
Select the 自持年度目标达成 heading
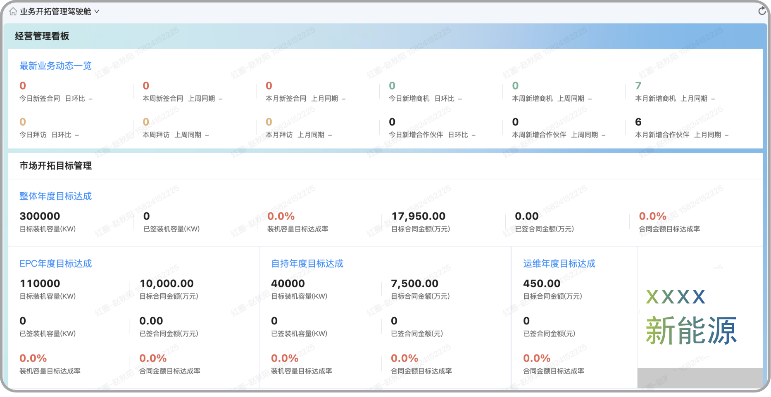click(x=307, y=263)
